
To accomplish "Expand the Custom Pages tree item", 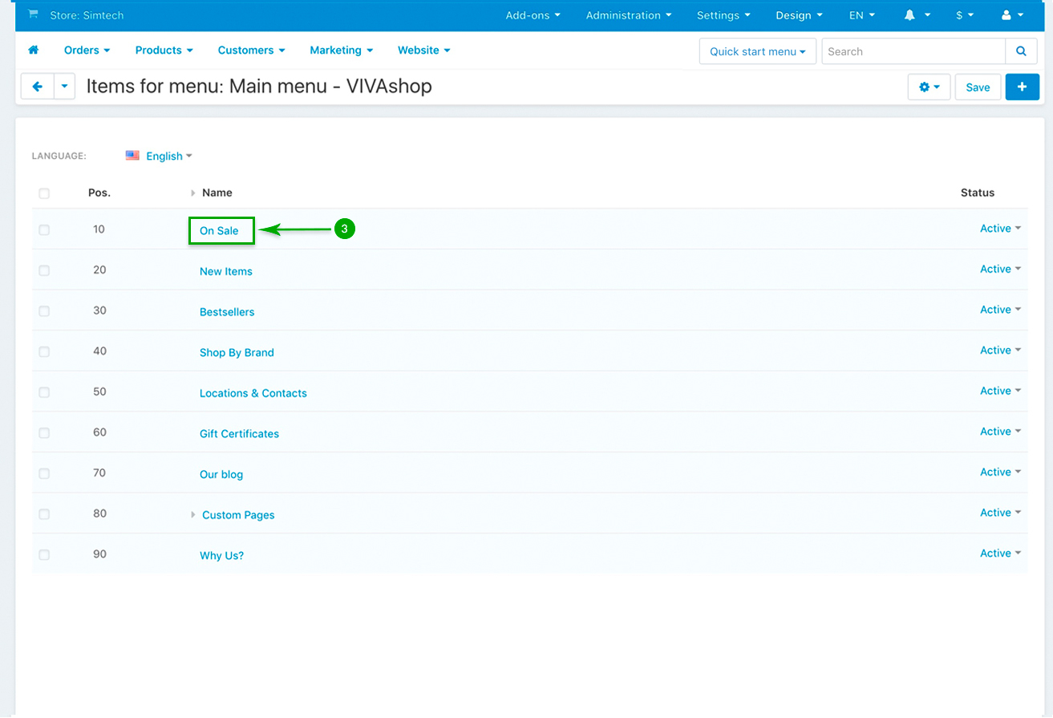I will (x=193, y=514).
